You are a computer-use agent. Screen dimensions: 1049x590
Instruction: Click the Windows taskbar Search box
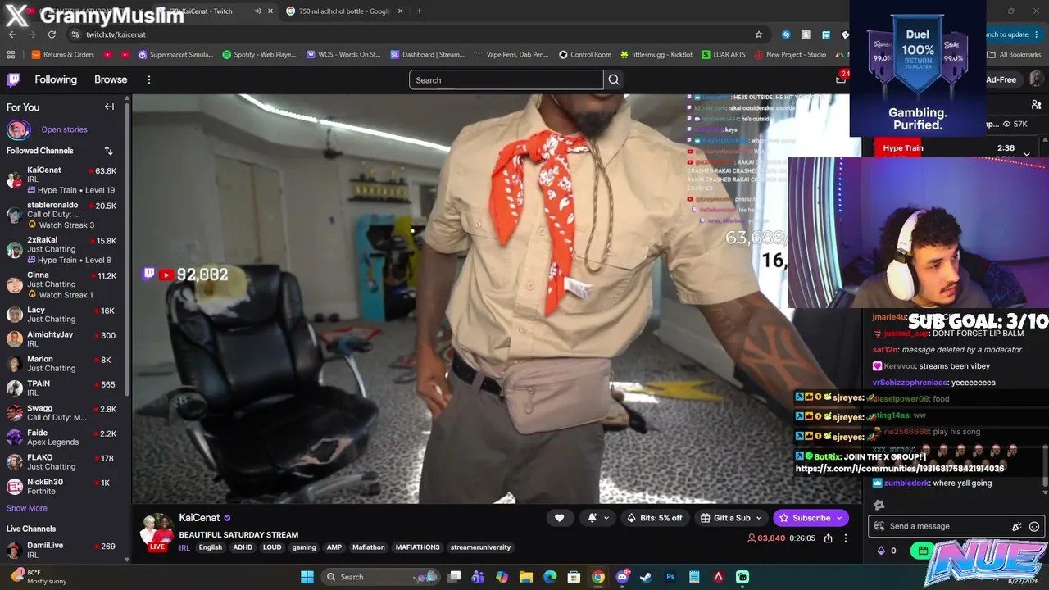pos(379,577)
